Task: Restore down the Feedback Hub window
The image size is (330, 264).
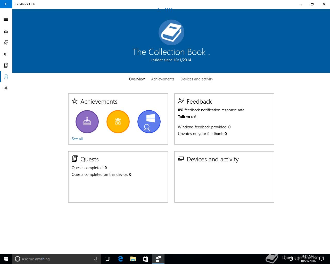Action: (312, 4)
